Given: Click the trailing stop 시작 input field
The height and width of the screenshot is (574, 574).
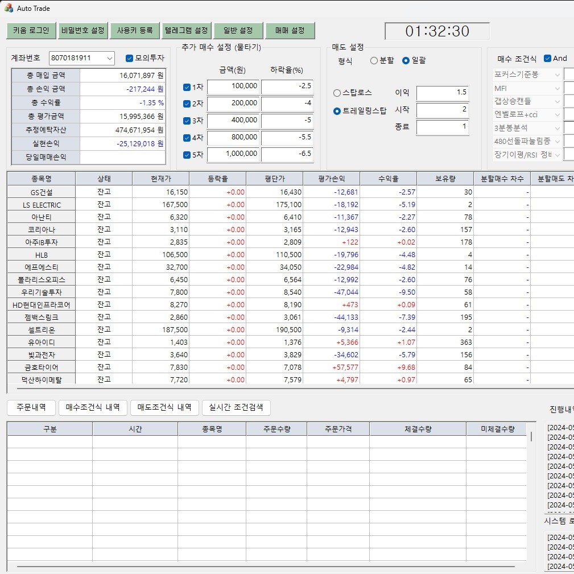Looking at the screenshot, I should (444, 110).
